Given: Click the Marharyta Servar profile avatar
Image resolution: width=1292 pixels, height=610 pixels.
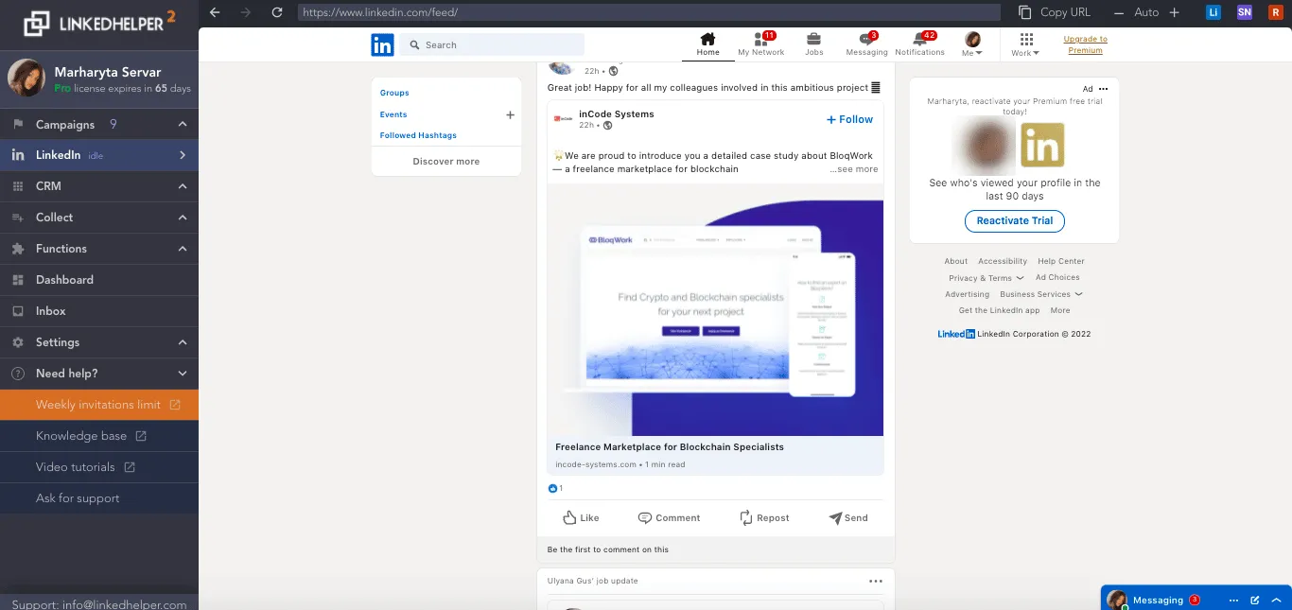Looking at the screenshot, I should 26,78.
